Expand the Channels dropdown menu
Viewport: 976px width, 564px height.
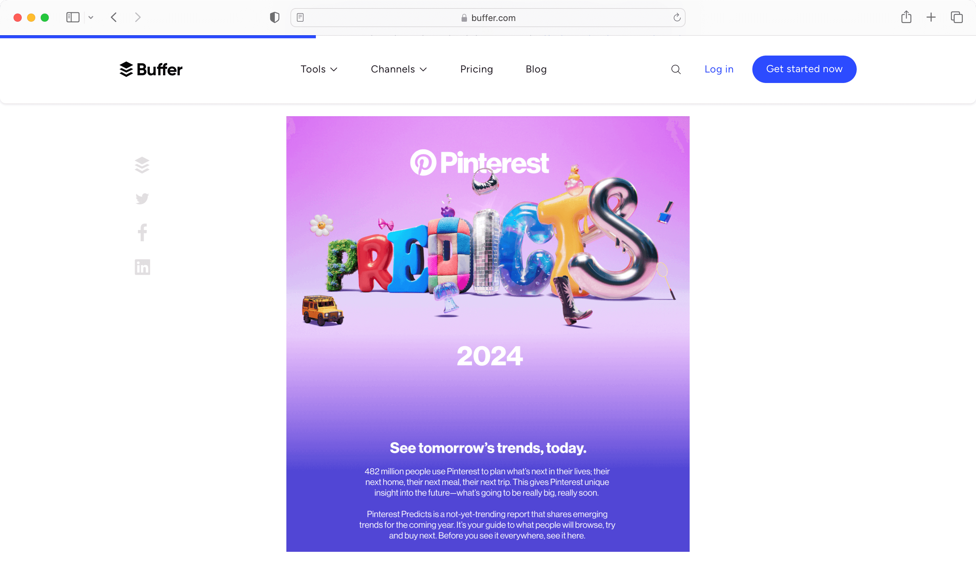click(399, 69)
